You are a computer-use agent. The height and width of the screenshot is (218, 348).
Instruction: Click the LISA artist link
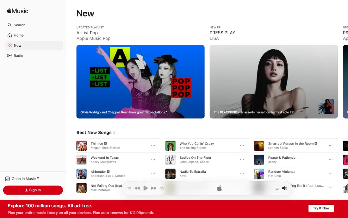point(214,38)
